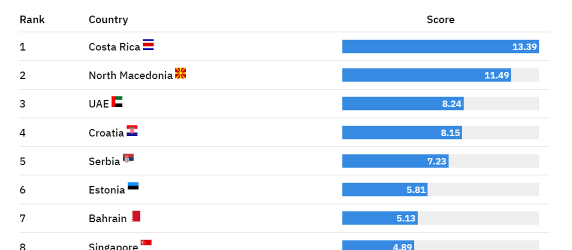The height and width of the screenshot is (250, 572).
Task: Select the rank 7 cell
Action: click(23, 218)
